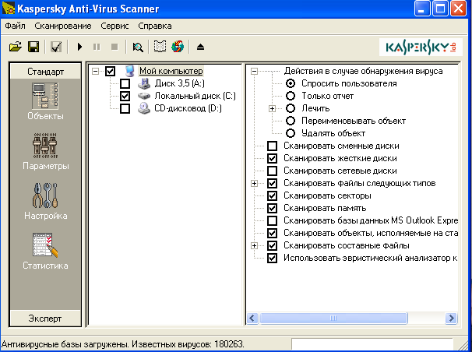This screenshot has width=472, height=352.
Task: Click the CD drive icon for CD-дисковод (D:)
Action: (x=144, y=108)
